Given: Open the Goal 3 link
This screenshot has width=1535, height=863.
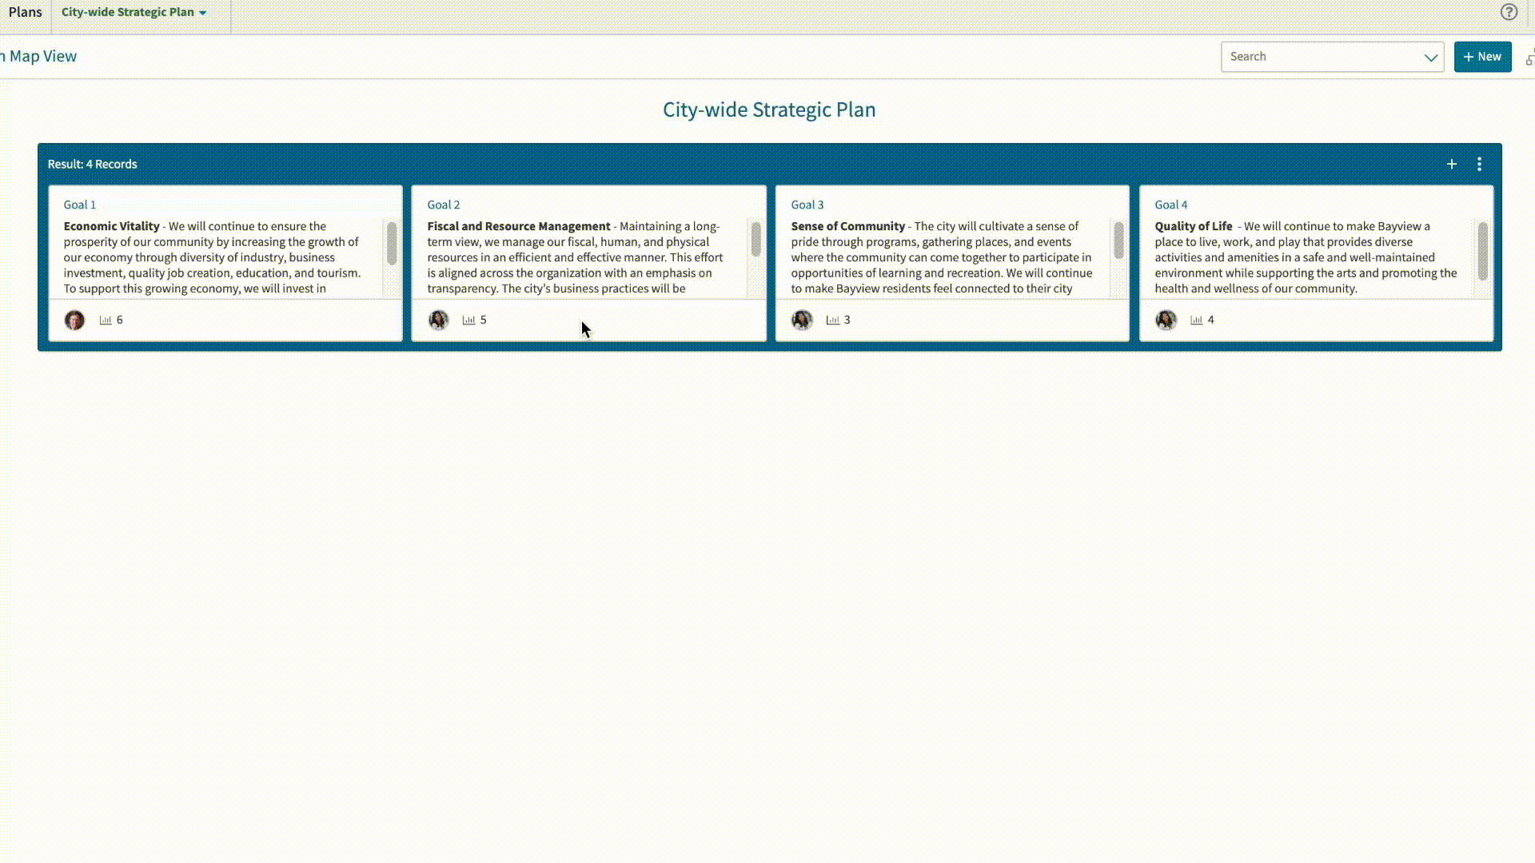Looking at the screenshot, I should [807, 205].
